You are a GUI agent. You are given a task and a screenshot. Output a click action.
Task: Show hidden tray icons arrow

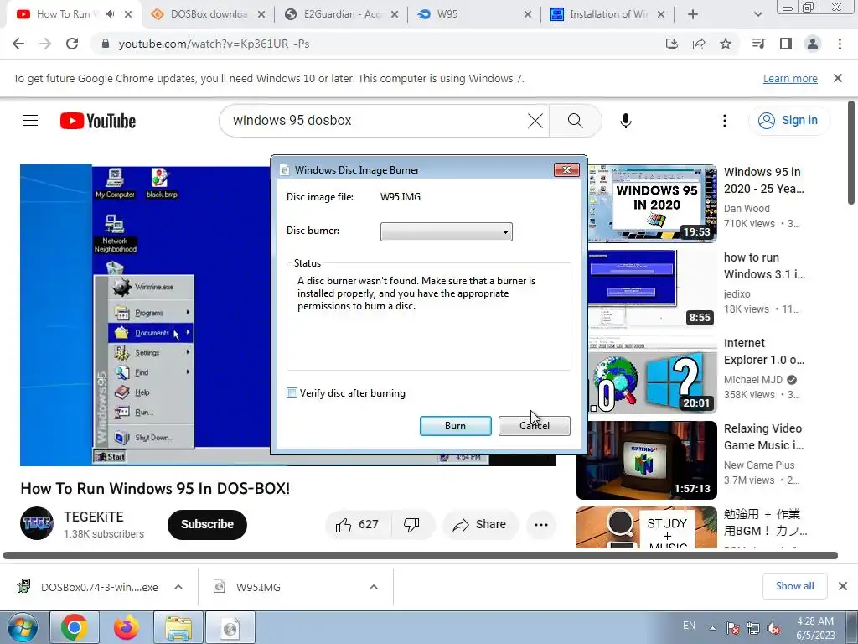point(712,628)
